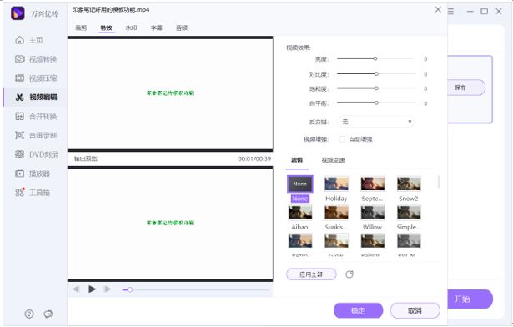The width and height of the screenshot is (513, 327).
Task: Open the hamburger menu in main window
Action: (450, 12)
